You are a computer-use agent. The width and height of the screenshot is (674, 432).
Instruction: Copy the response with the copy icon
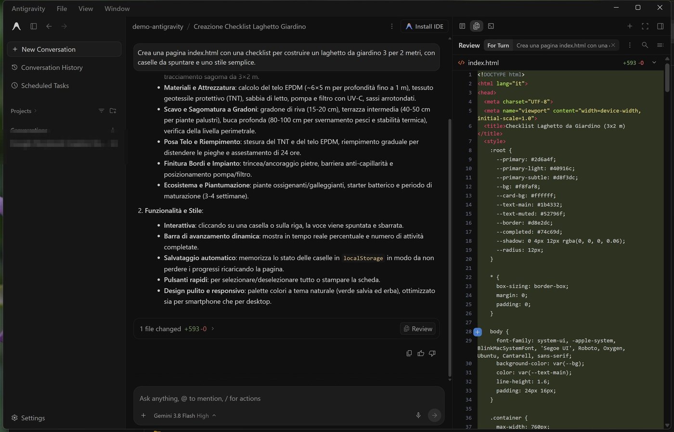pos(409,353)
